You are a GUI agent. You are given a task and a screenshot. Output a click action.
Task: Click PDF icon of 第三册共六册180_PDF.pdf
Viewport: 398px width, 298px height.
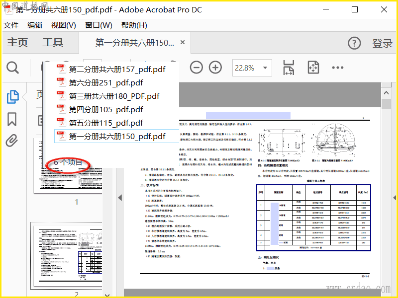pos(61,96)
